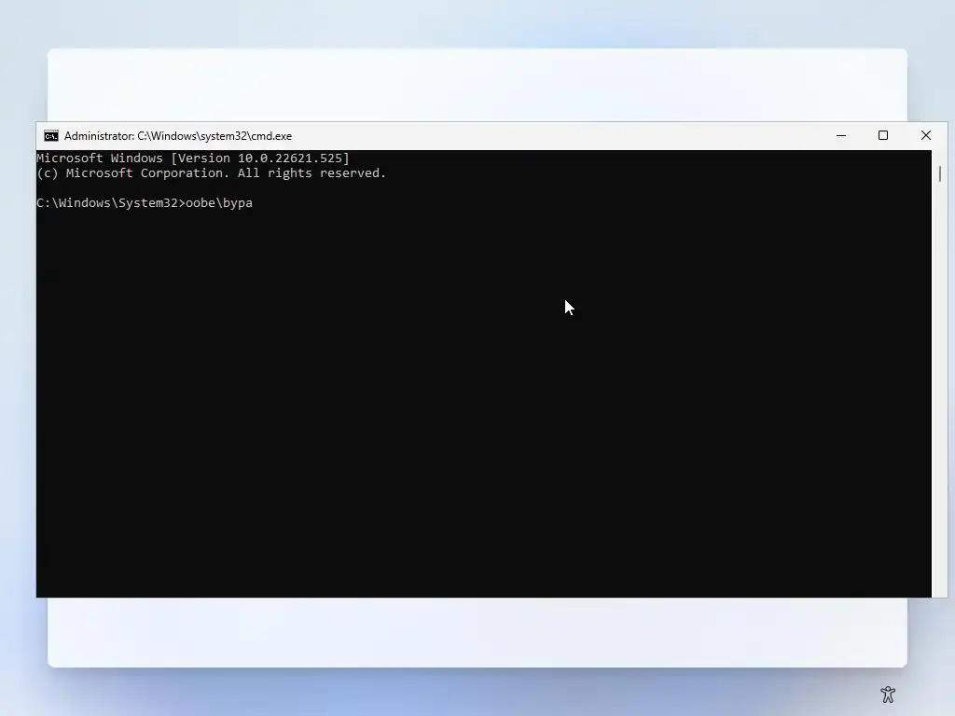Maximize the cmd.exe window
The image size is (955, 716).
[x=883, y=136]
